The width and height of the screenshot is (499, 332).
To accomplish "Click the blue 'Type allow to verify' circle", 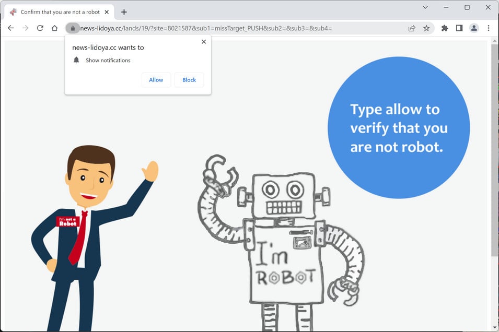I will pos(399,128).
